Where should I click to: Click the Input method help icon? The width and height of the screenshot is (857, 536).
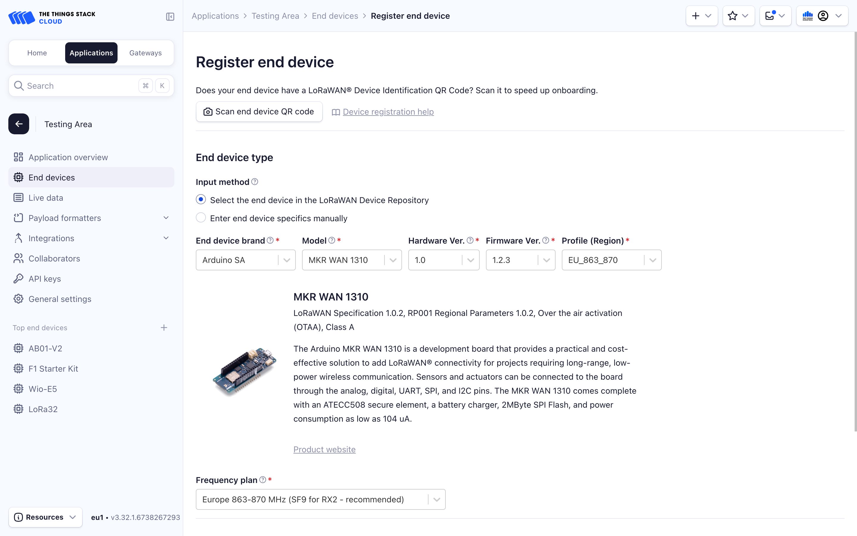[x=255, y=182]
